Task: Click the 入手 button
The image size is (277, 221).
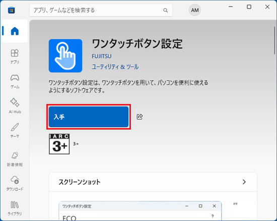Action: point(89,117)
